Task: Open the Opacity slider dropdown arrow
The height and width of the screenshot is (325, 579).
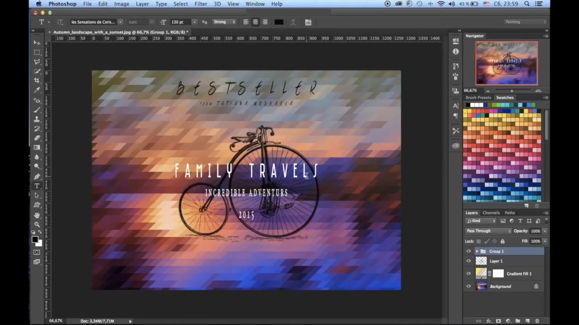Action: (545, 231)
